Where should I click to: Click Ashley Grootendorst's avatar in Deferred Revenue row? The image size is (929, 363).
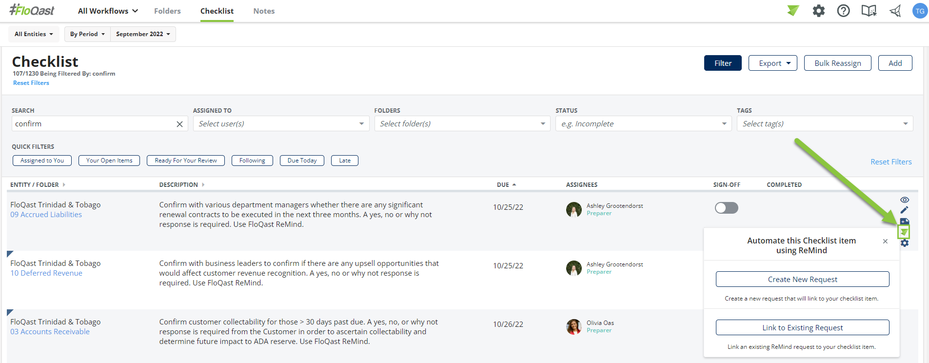point(574,268)
